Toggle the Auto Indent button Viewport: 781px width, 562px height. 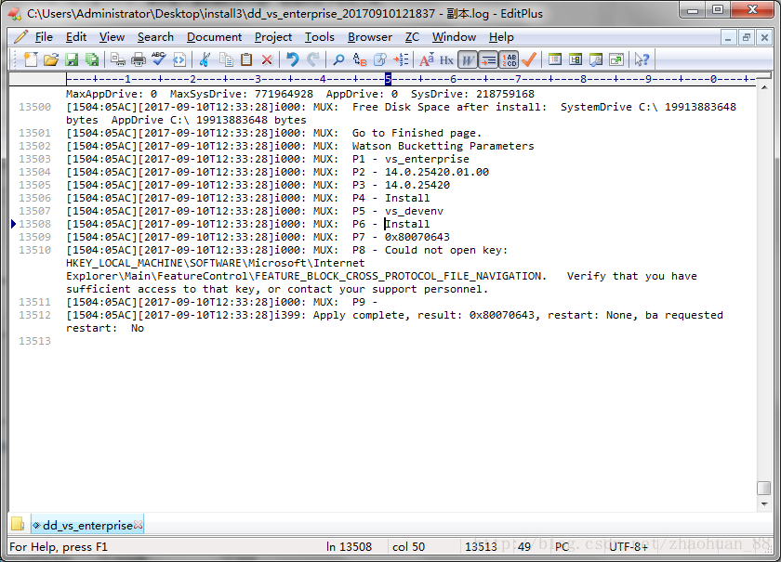click(488, 59)
